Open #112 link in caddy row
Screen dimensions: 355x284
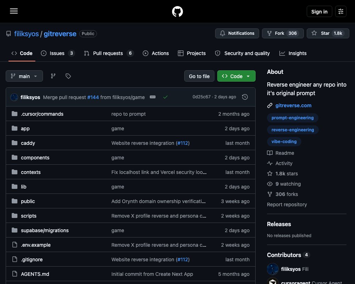[x=183, y=143]
